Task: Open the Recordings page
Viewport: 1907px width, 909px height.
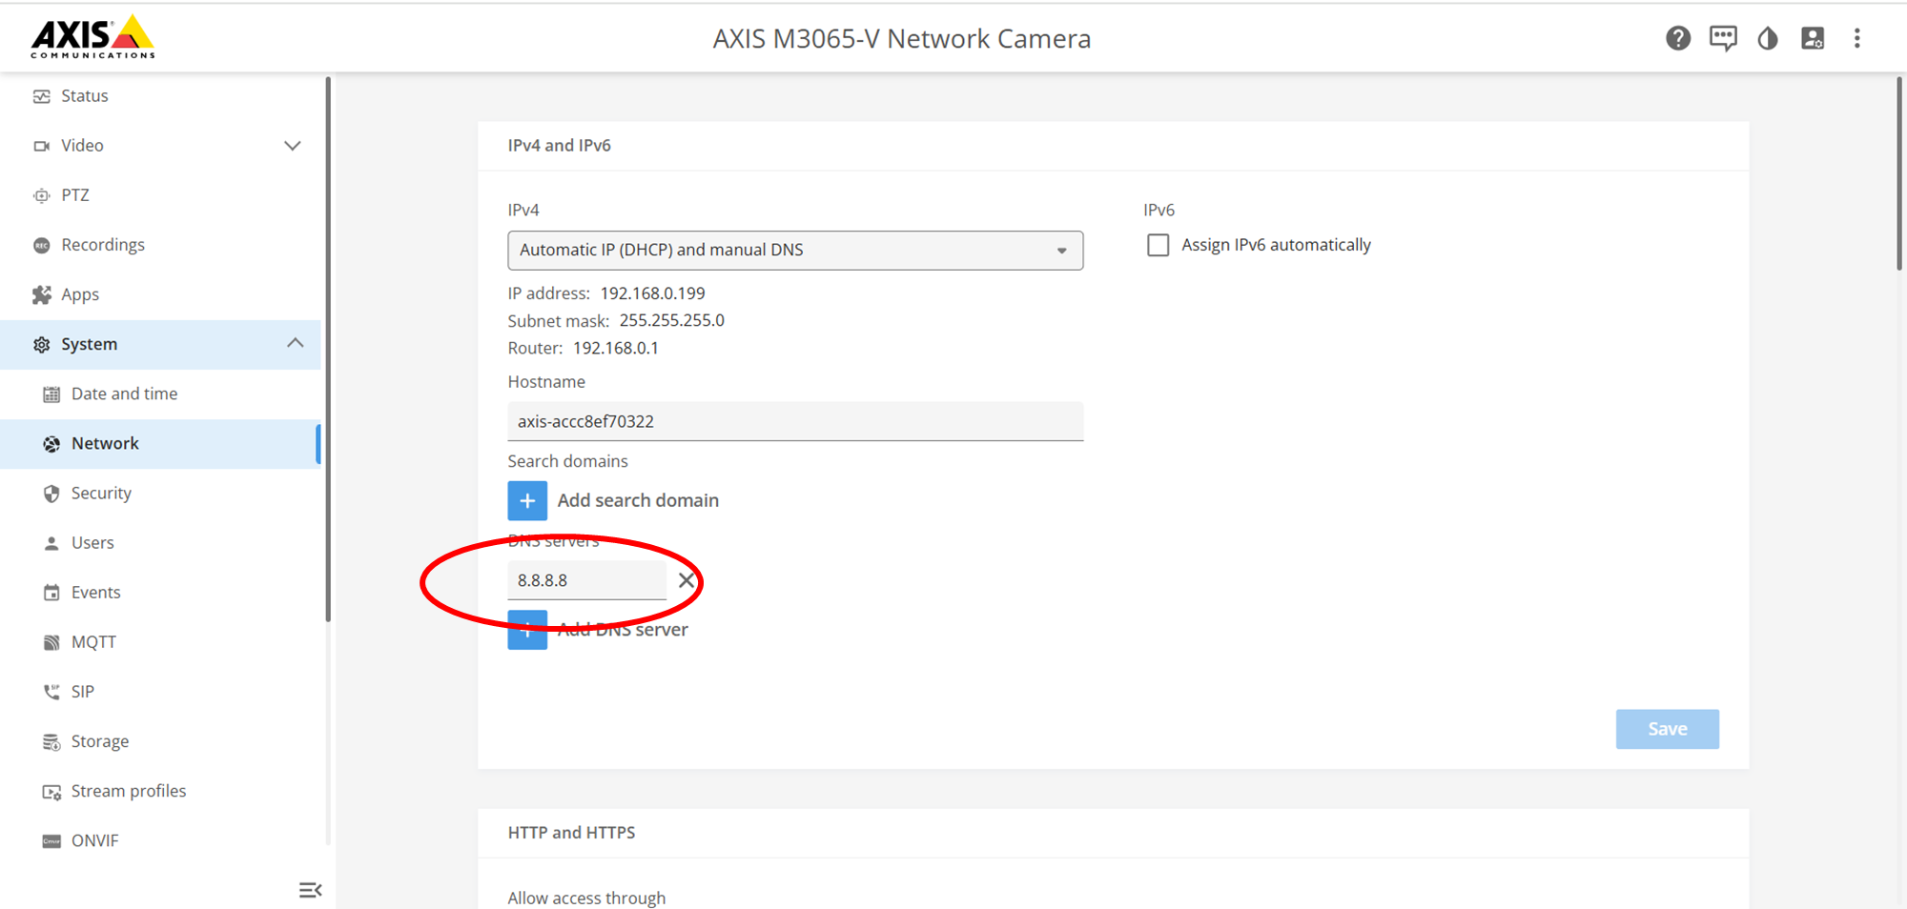Action: coord(103,245)
